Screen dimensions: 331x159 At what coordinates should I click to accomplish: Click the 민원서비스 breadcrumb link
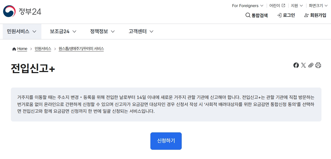pyautogui.click(x=43, y=49)
